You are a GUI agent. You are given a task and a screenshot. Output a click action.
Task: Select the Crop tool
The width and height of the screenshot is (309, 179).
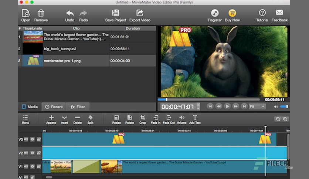(142, 120)
